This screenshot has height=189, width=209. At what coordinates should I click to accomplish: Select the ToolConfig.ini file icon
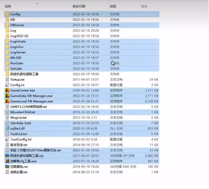pos(7,139)
